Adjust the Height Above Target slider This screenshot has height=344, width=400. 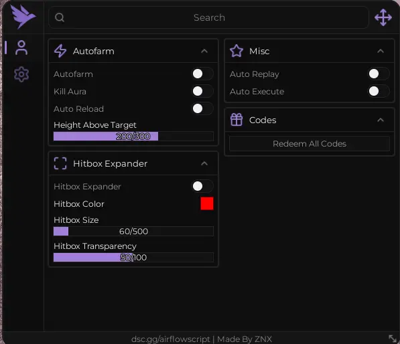133,137
